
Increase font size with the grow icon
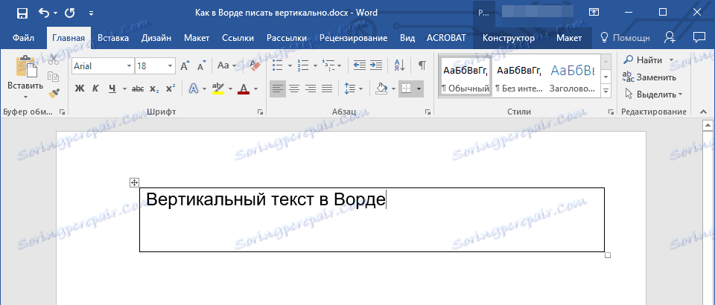tap(185, 66)
